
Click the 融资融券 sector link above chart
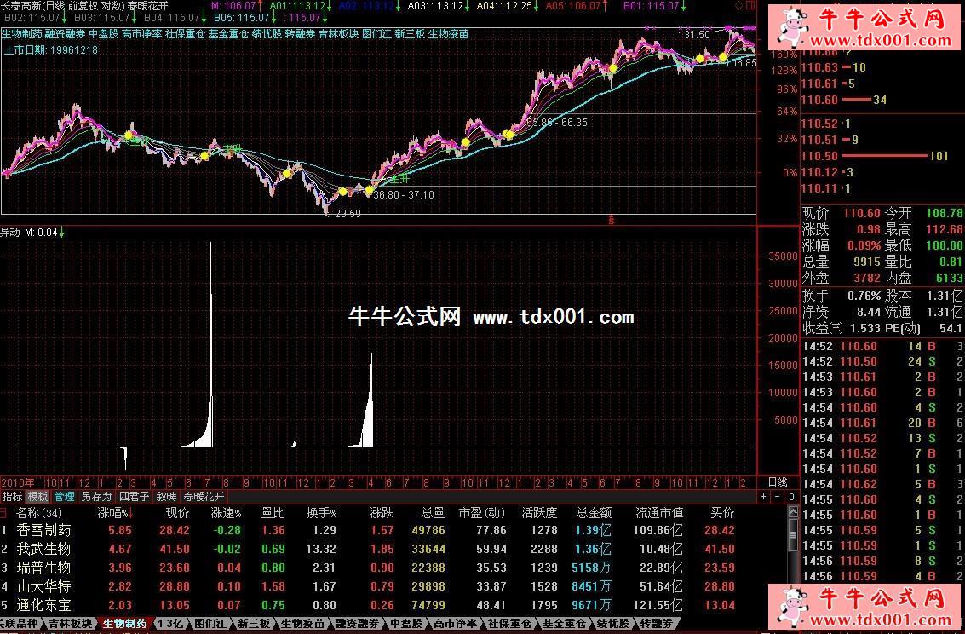66,35
